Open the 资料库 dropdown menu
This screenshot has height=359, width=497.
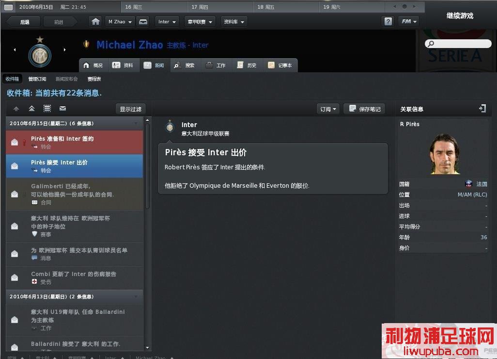click(x=234, y=21)
